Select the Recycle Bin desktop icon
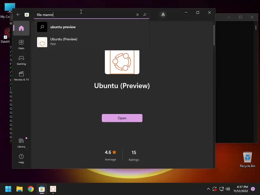This screenshot has width=260, height=195. tap(247, 159)
